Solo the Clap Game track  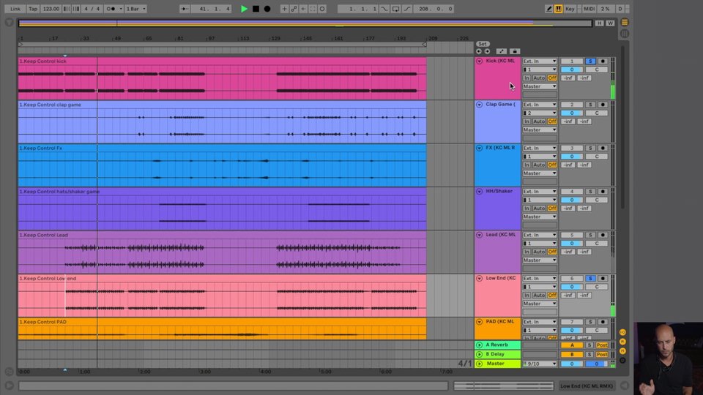pyautogui.click(x=590, y=105)
